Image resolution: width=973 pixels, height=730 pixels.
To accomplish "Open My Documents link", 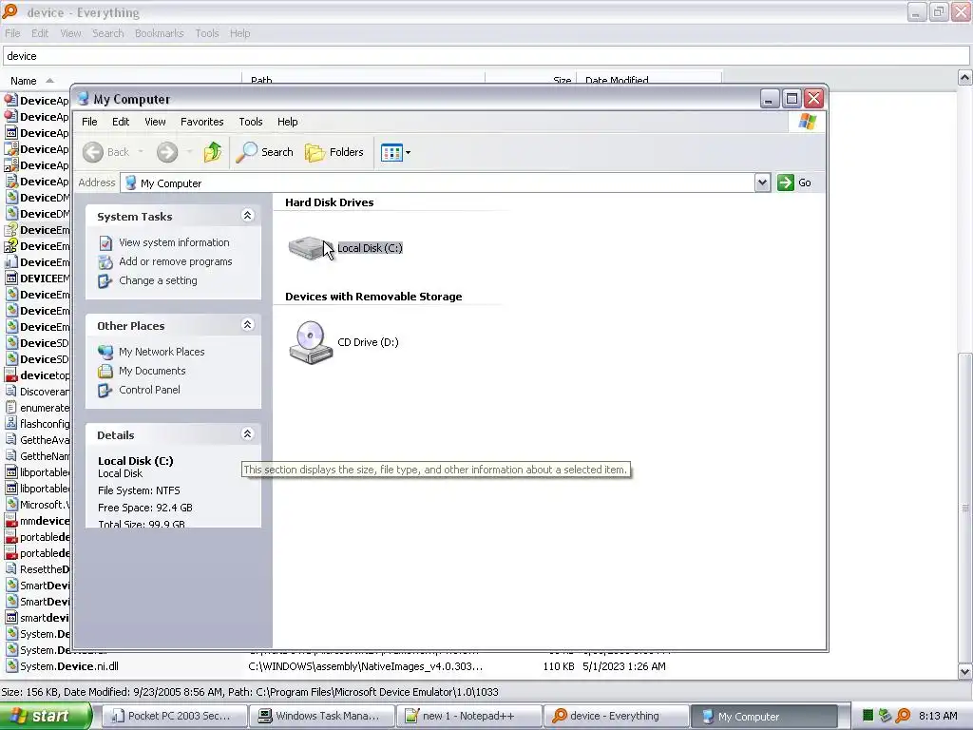I will (152, 372).
